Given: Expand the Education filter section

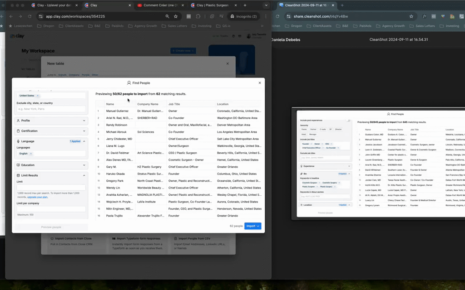Looking at the screenshot, I should point(84,165).
